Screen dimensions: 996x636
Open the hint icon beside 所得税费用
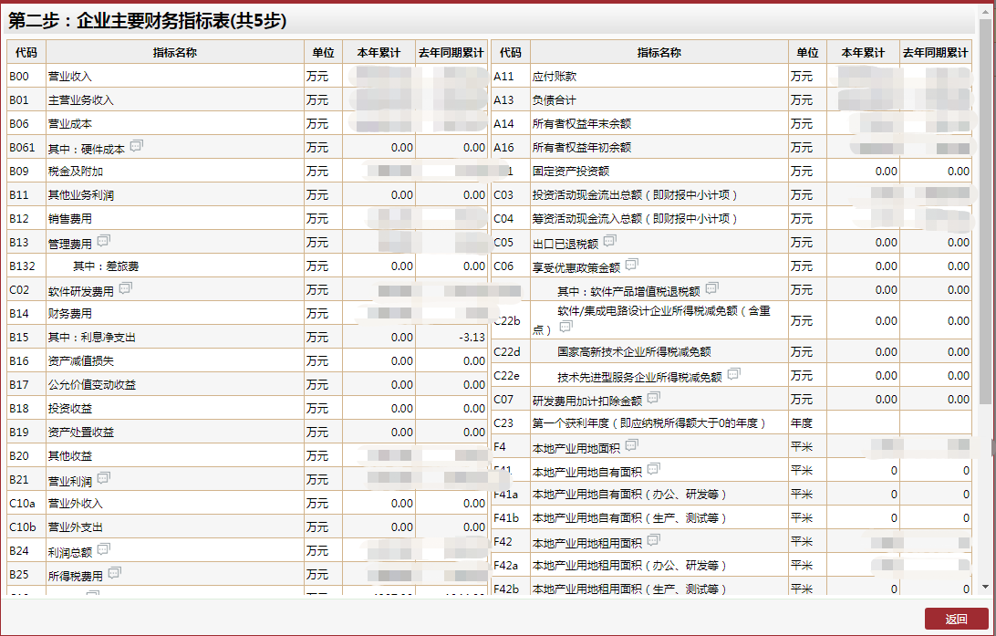coord(115,573)
